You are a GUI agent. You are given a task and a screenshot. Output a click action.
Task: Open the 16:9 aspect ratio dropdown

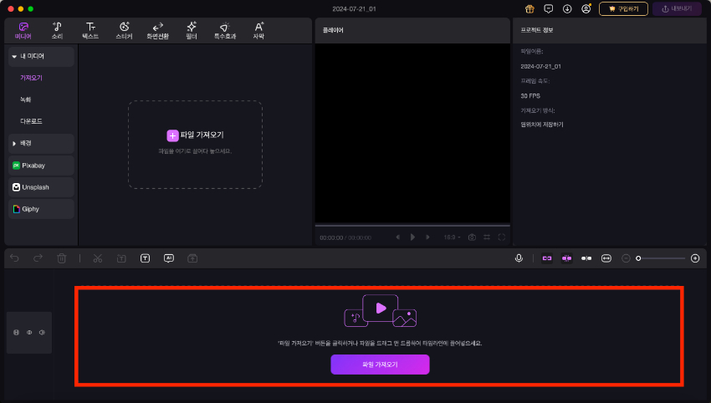point(452,237)
